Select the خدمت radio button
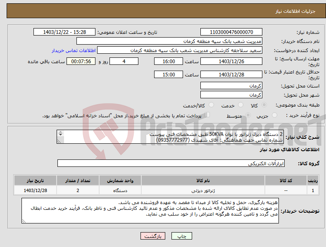The image size is (326, 247). 240,105
